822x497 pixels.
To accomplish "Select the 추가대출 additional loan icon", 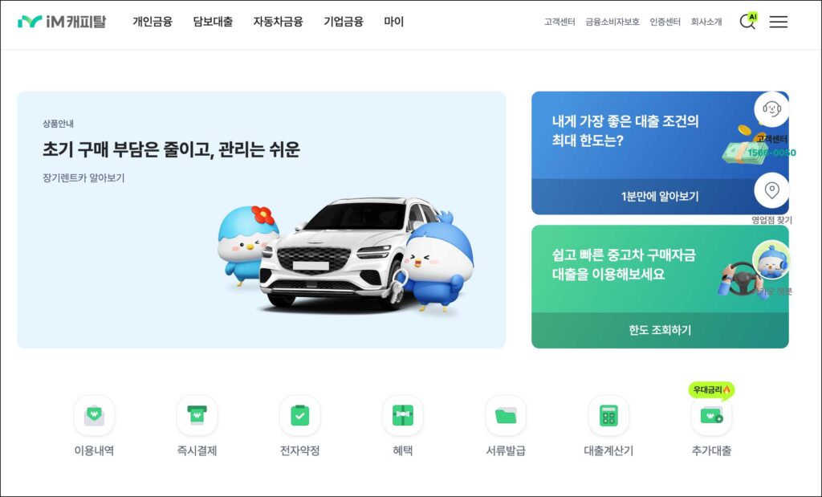I will point(711,416).
